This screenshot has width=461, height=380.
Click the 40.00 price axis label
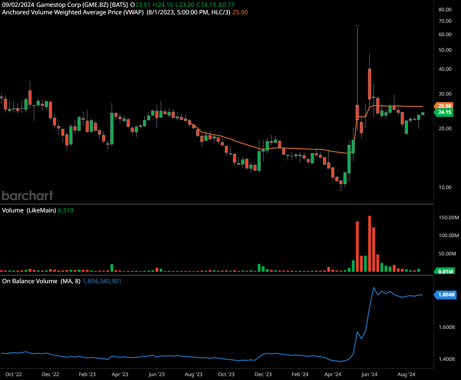click(445, 69)
